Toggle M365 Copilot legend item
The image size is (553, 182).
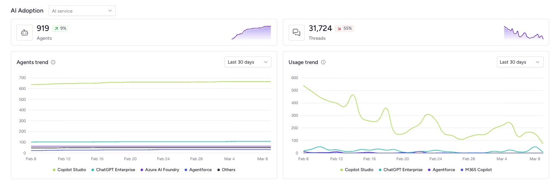pos(476,170)
